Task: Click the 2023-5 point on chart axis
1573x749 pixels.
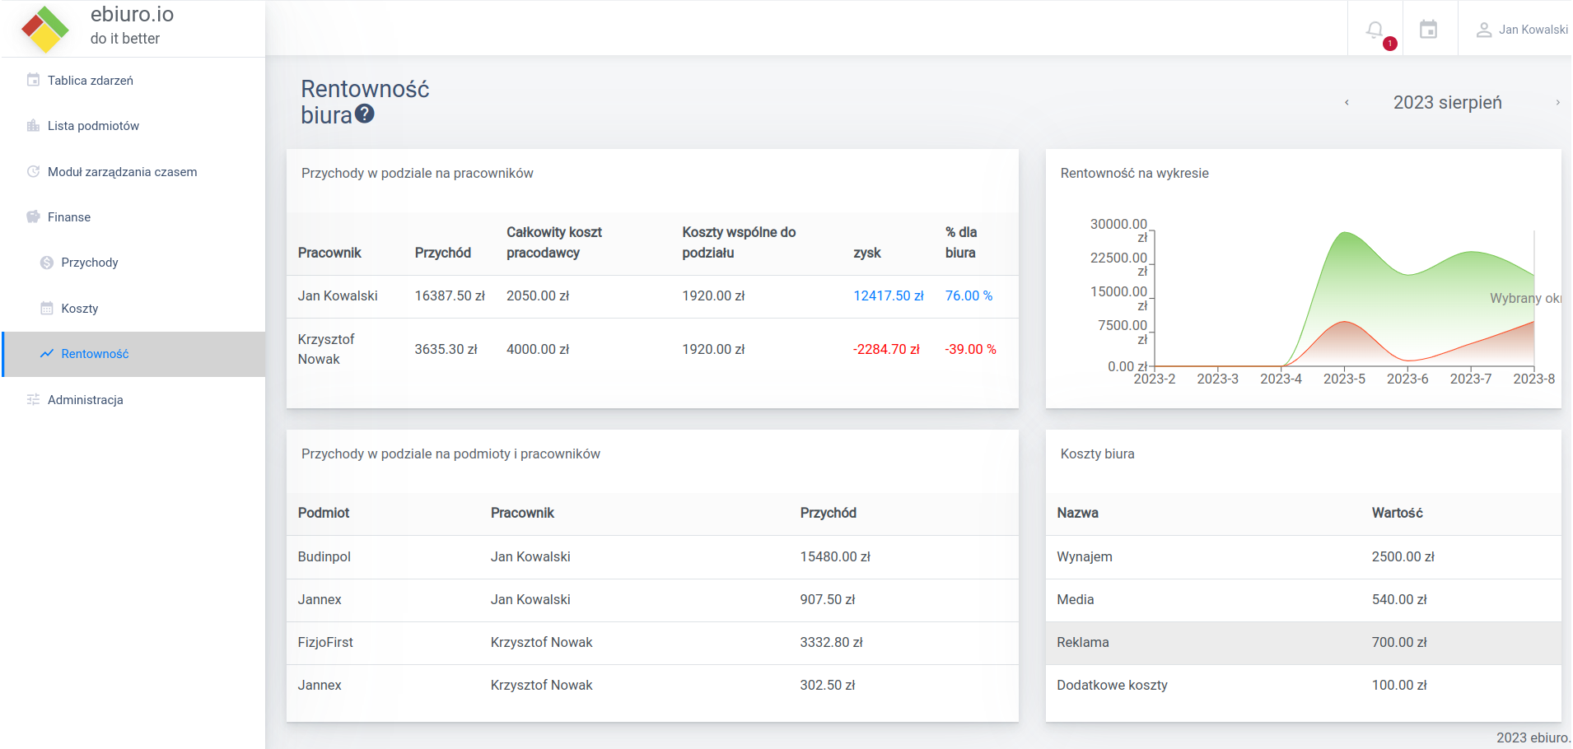Action: point(1344,379)
